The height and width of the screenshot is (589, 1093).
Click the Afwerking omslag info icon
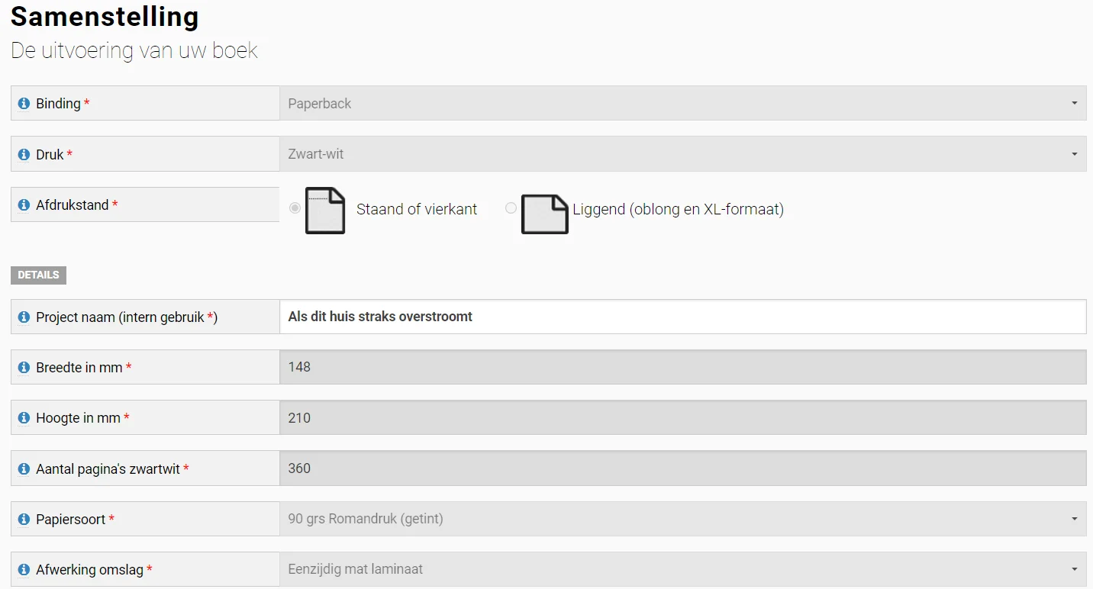24,570
